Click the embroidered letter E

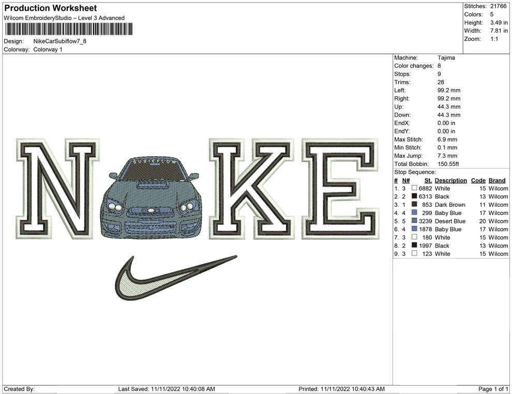click(340, 189)
